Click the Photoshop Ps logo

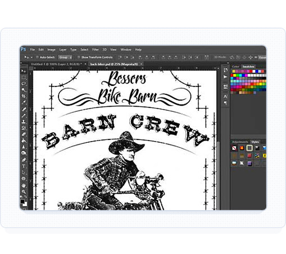coord(24,49)
